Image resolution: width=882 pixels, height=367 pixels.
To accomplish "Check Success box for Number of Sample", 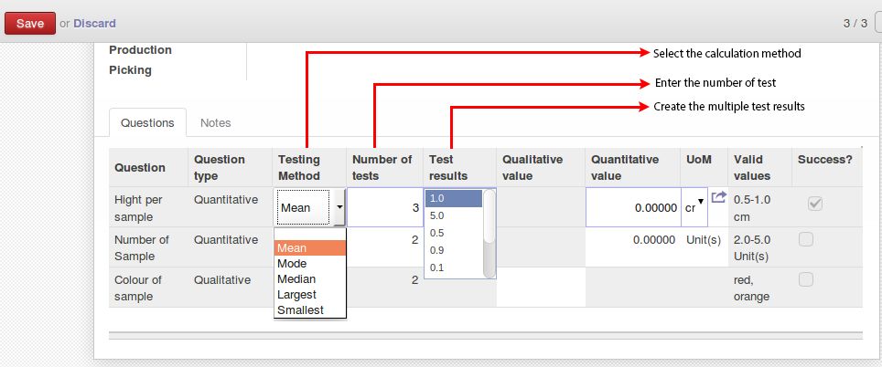I will (806, 240).
